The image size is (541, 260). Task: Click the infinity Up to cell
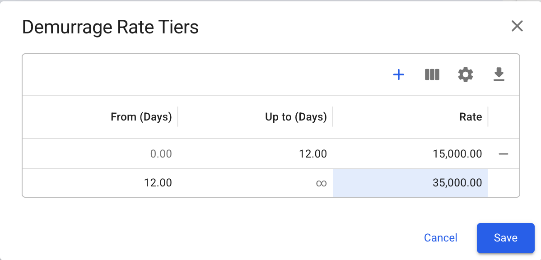coord(321,183)
